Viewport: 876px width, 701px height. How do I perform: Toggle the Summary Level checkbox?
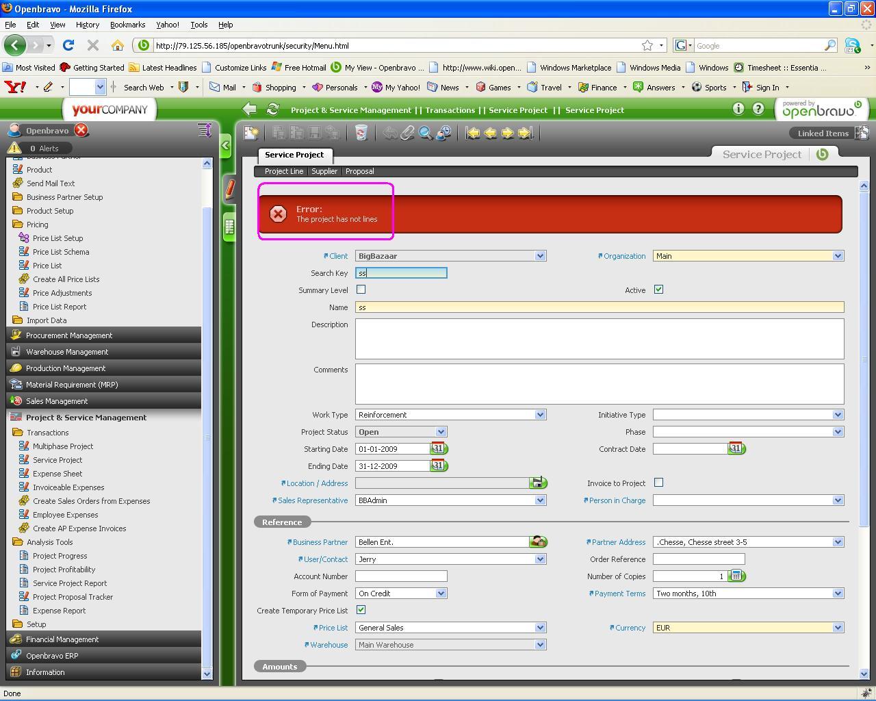tap(361, 290)
